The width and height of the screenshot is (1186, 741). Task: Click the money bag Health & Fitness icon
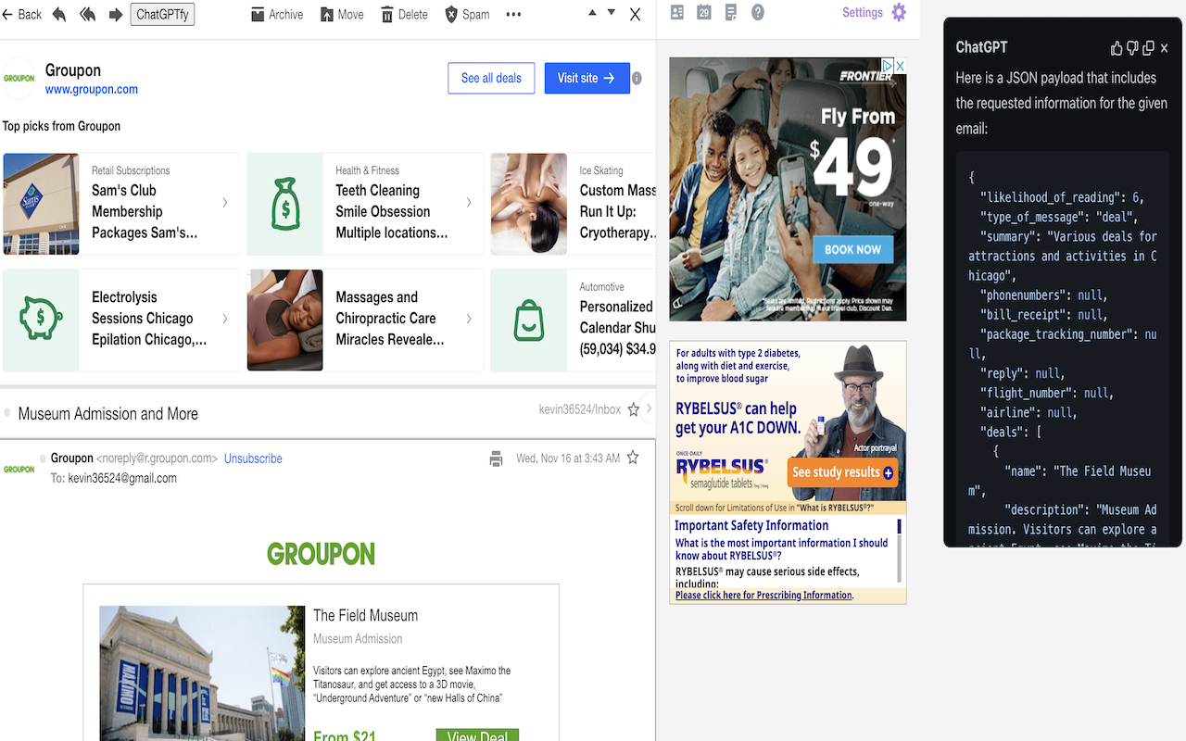pyautogui.click(x=285, y=204)
